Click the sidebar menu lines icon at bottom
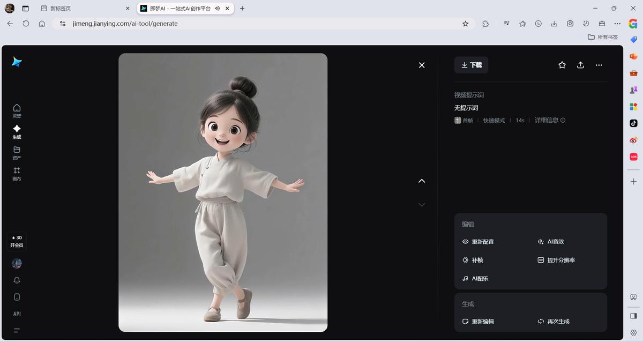Viewport: 643px width, 342px height. pyautogui.click(x=17, y=330)
